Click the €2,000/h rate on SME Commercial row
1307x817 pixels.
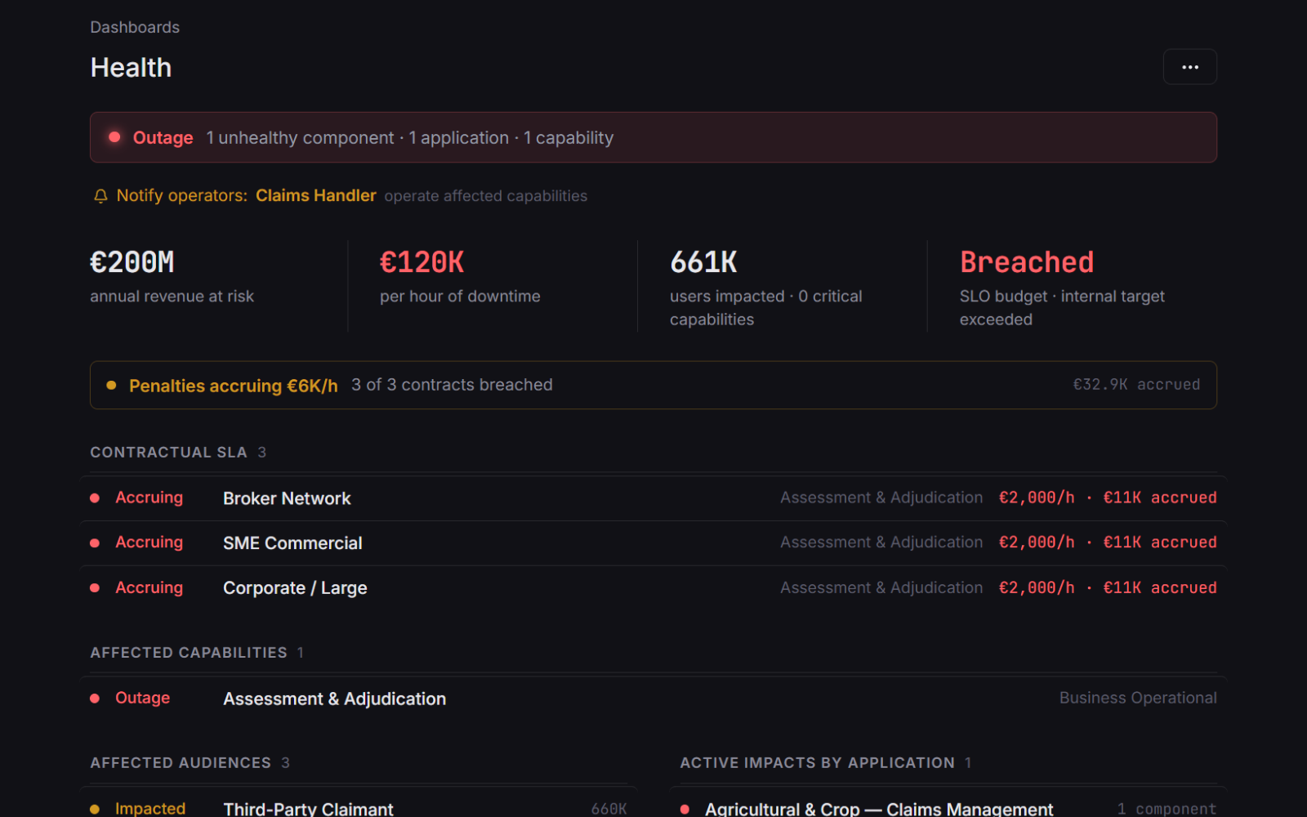coord(1037,542)
